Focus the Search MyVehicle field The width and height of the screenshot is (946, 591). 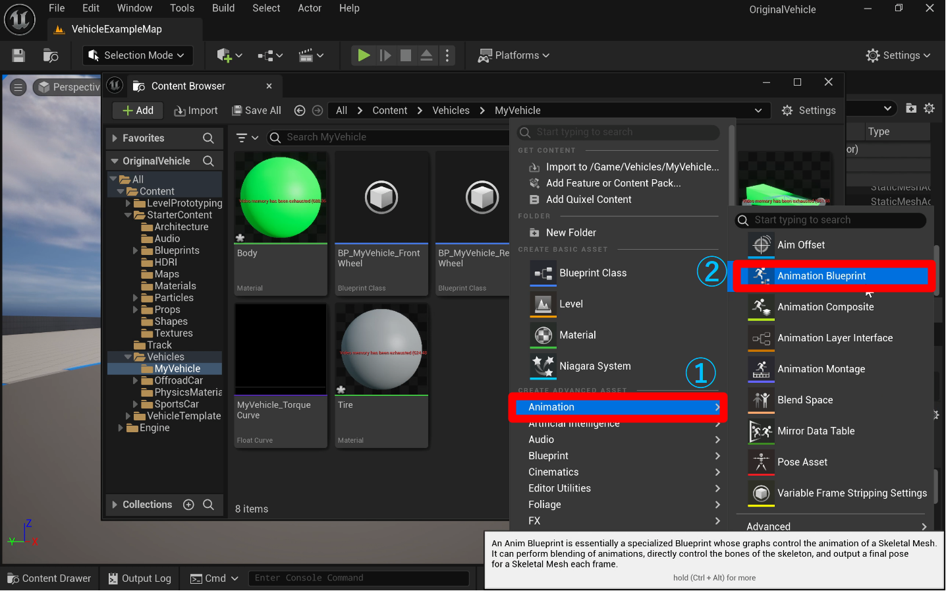(x=389, y=137)
